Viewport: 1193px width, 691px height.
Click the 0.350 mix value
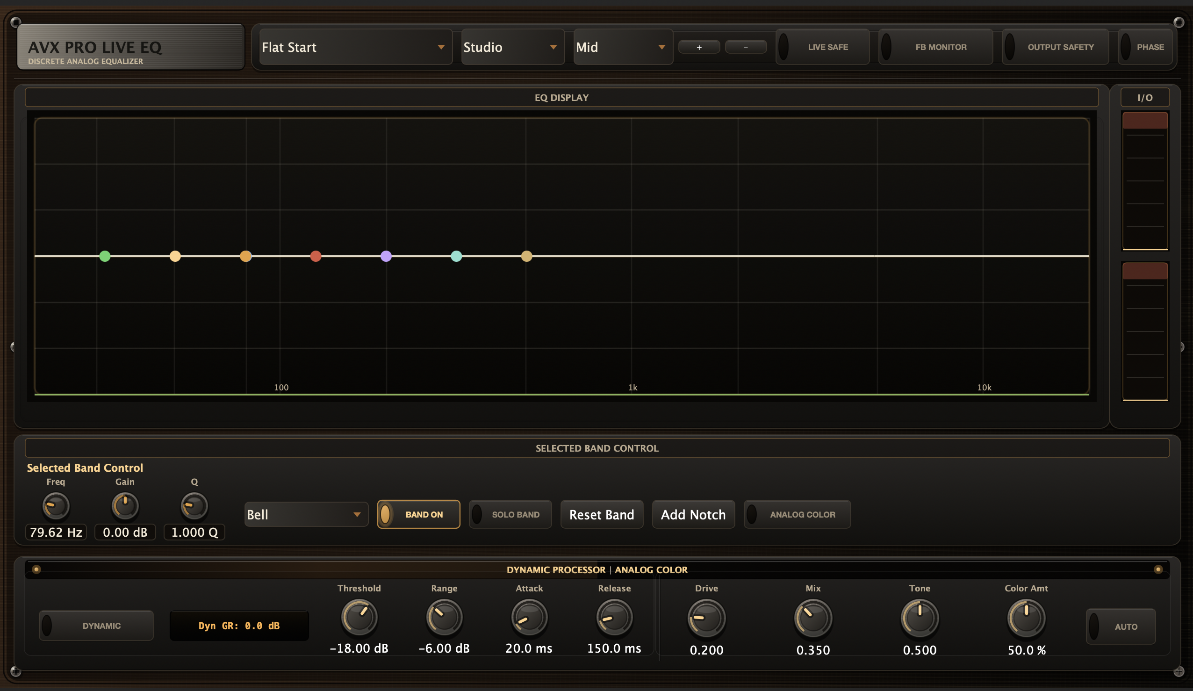[x=813, y=650]
